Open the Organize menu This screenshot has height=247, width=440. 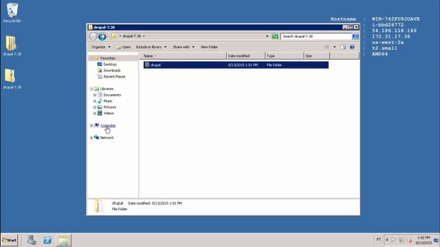click(x=101, y=47)
